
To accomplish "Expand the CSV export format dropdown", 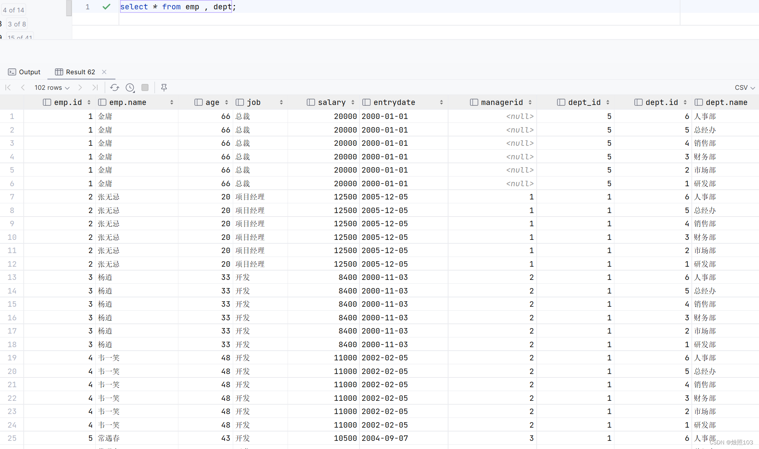I will pos(744,87).
